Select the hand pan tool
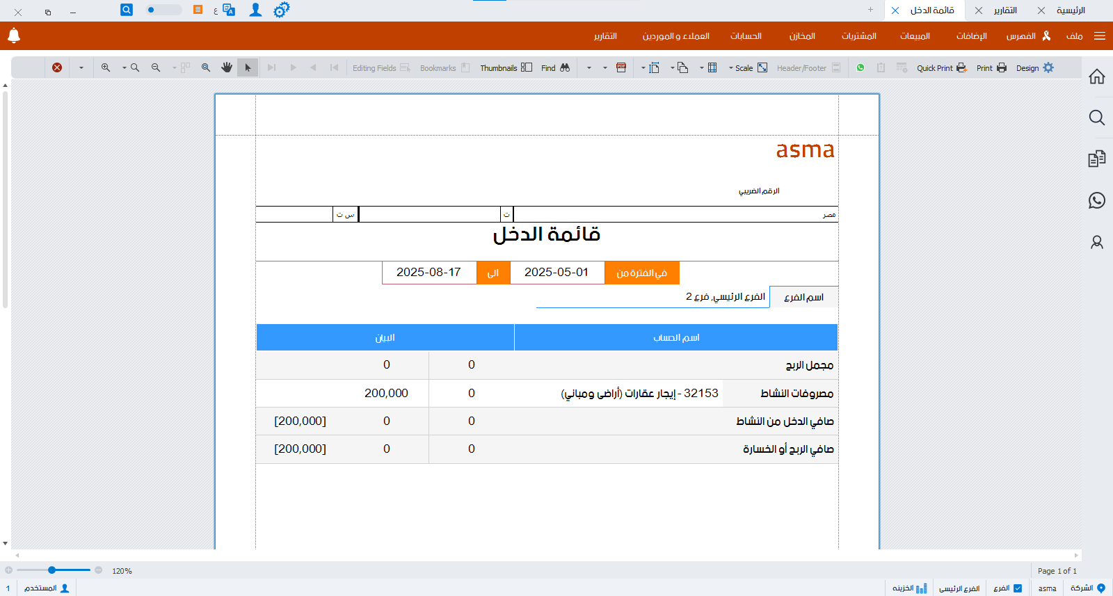The width and height of the screenshot is (1113, 596). click(227, 67)
